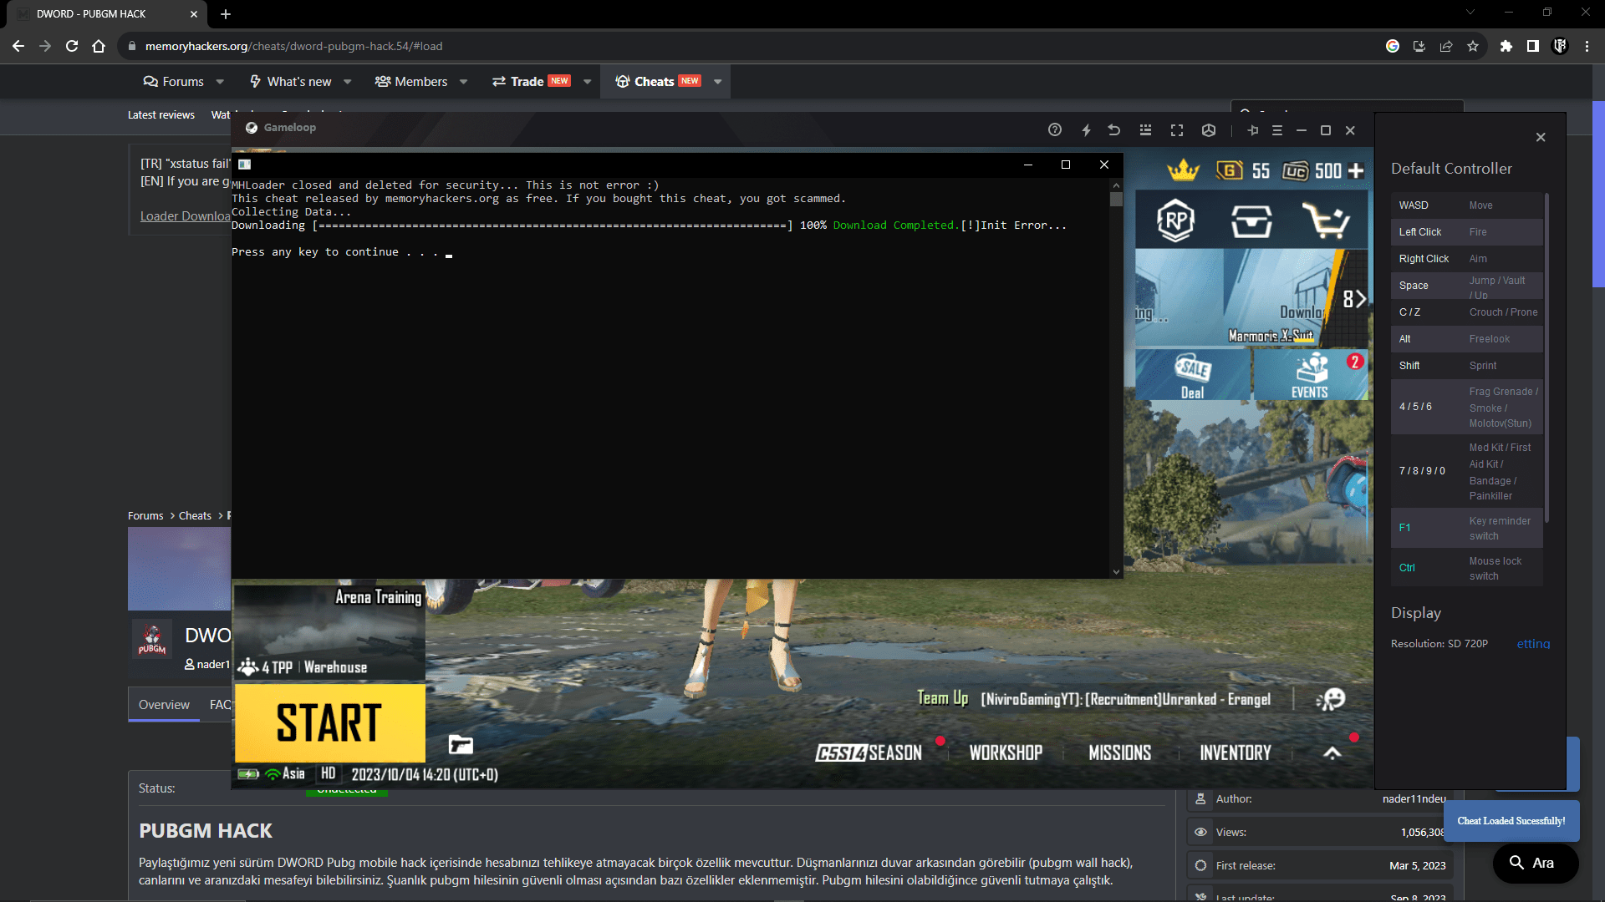Open the Gameloop help icon
1605x902 pixels.
point(1055,130)
